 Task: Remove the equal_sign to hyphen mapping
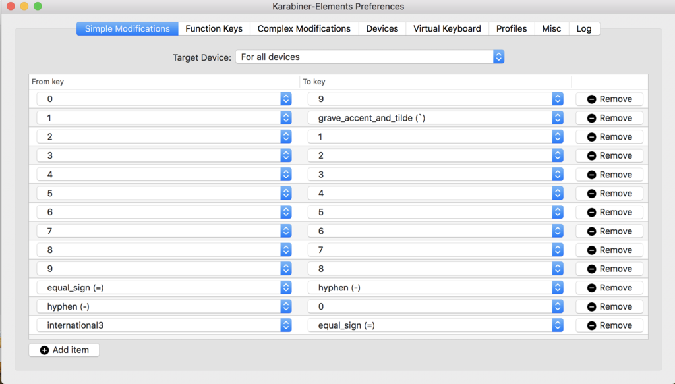610,288
